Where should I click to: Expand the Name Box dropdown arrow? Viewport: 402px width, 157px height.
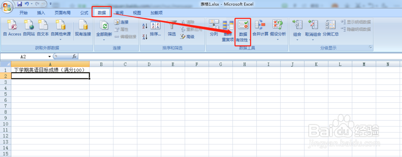click(49, 56)
